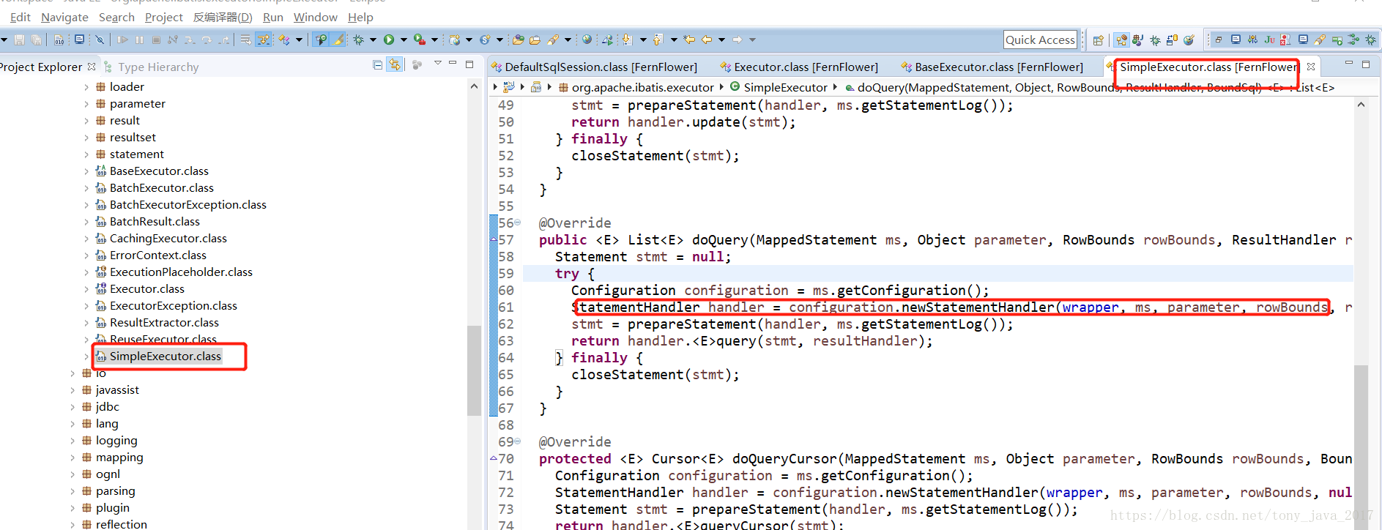
Task: Open the Search menu
Action: point(116,17)
